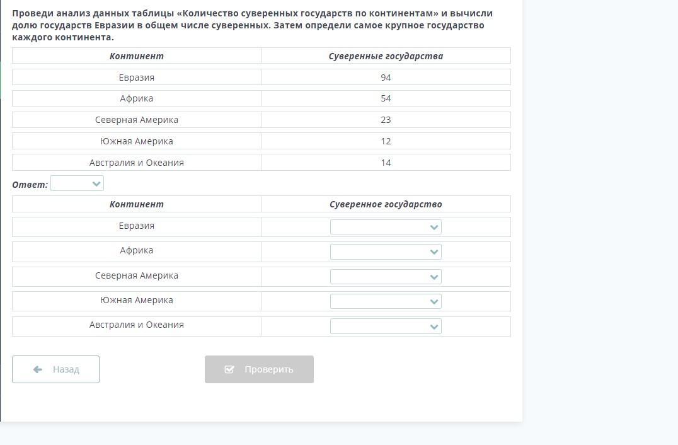Screen dimensions: 678x445
Task: Select the cell with value 94
Action: [x=386, y=78]
